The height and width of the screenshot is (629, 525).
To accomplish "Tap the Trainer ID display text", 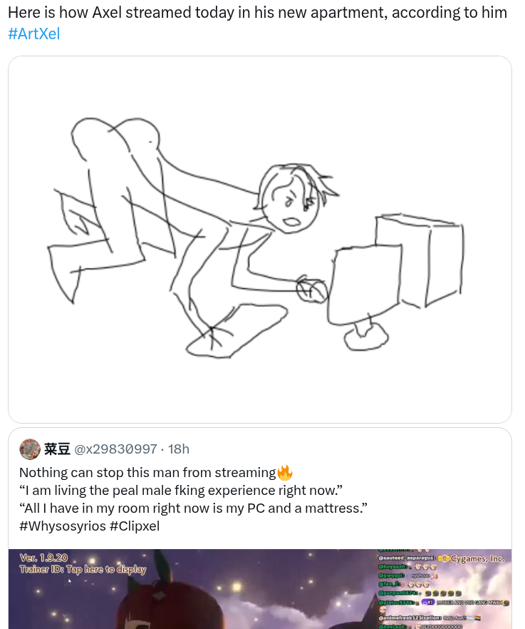I will pos(83,569).
